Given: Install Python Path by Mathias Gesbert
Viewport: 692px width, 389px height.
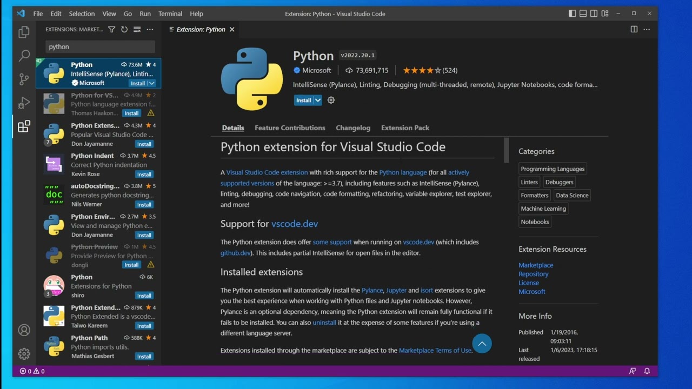Looking at the screenshot, I should [144, 357].
